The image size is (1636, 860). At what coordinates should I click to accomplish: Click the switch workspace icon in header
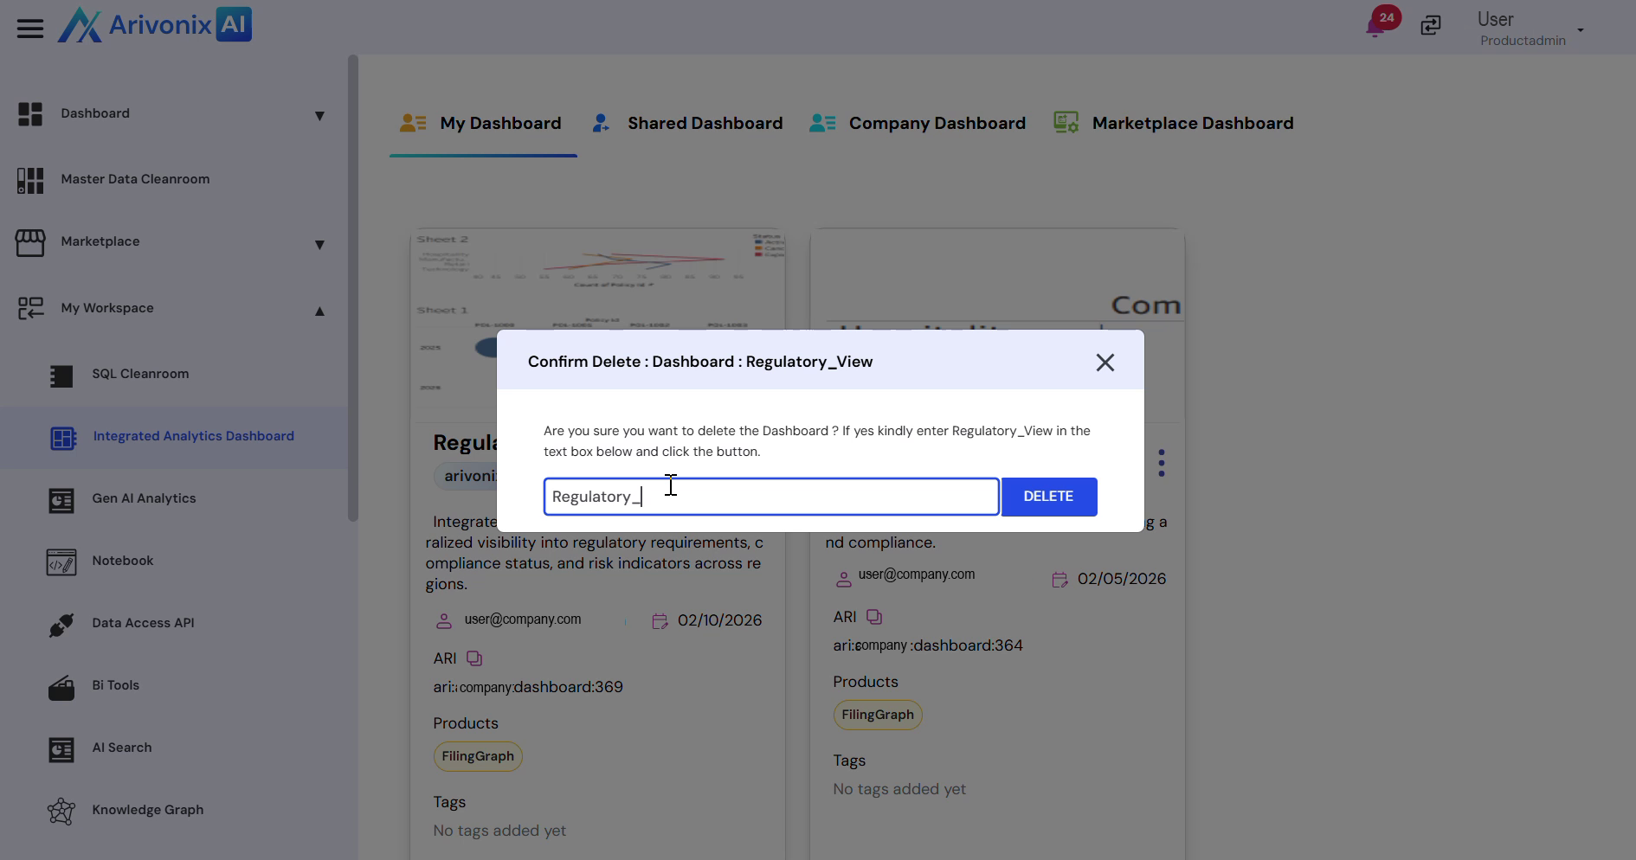coord(1431,26)
